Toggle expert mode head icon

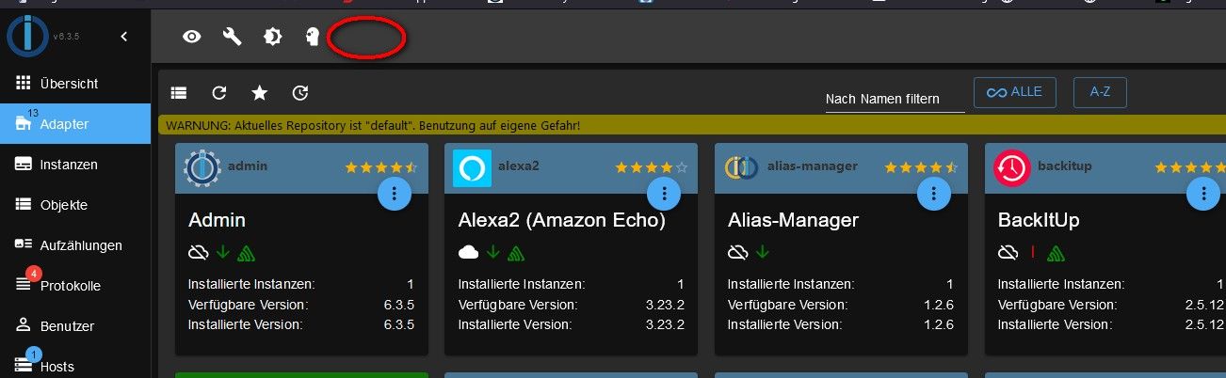click(313, 37)
